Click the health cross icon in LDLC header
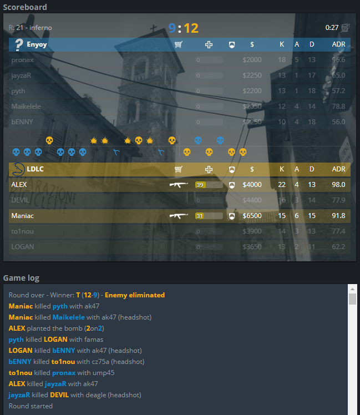360x415 pixels. pyautogui.click(x=209, y=169)
